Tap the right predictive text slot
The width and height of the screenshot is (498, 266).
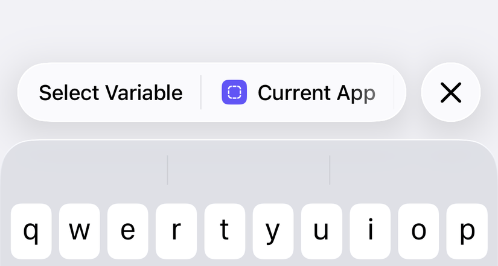coord(412,171)
